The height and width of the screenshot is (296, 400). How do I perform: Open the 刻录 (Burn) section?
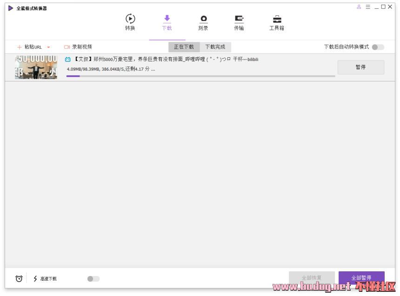[203, 23]
